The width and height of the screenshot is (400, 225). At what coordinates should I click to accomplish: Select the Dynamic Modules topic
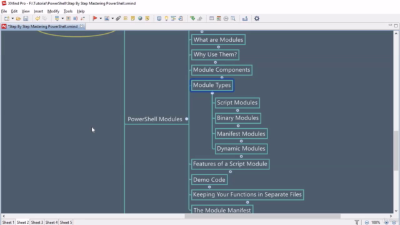[x=241, y=149]
